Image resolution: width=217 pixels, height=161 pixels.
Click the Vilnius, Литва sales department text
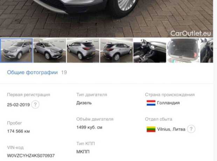[x=171, y=129]
